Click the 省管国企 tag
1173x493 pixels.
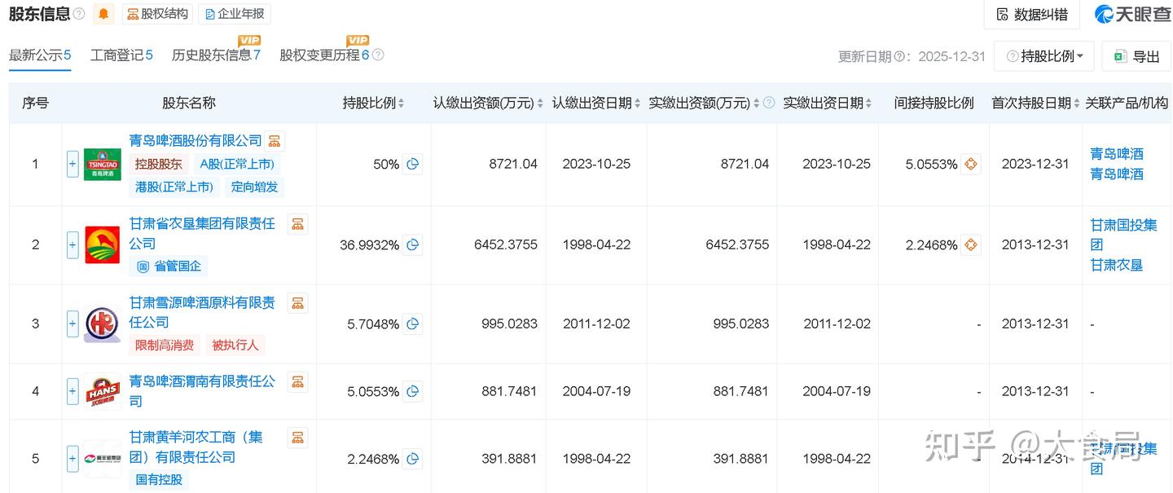pos(169,266)
